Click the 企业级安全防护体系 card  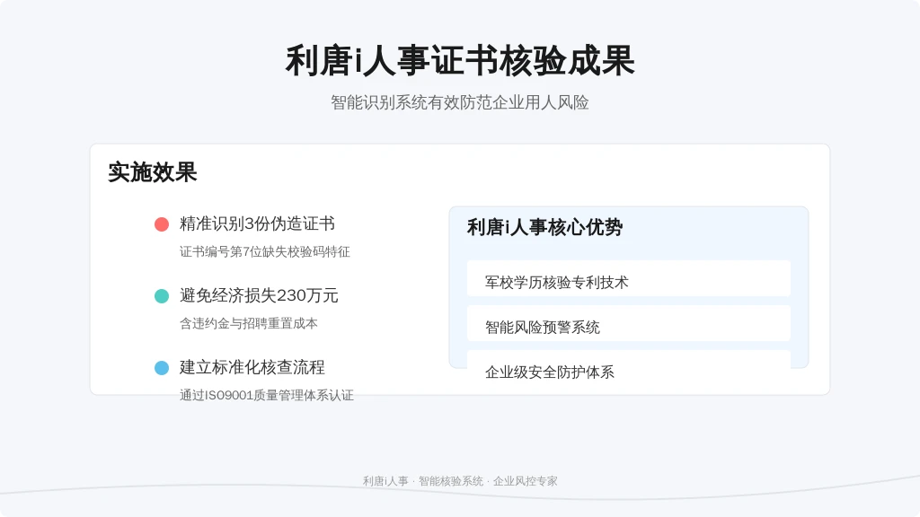click(629, 368)
